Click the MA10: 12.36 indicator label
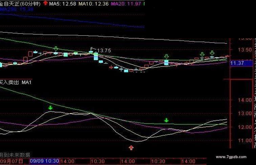256x165 pixels. coord(93,4)
